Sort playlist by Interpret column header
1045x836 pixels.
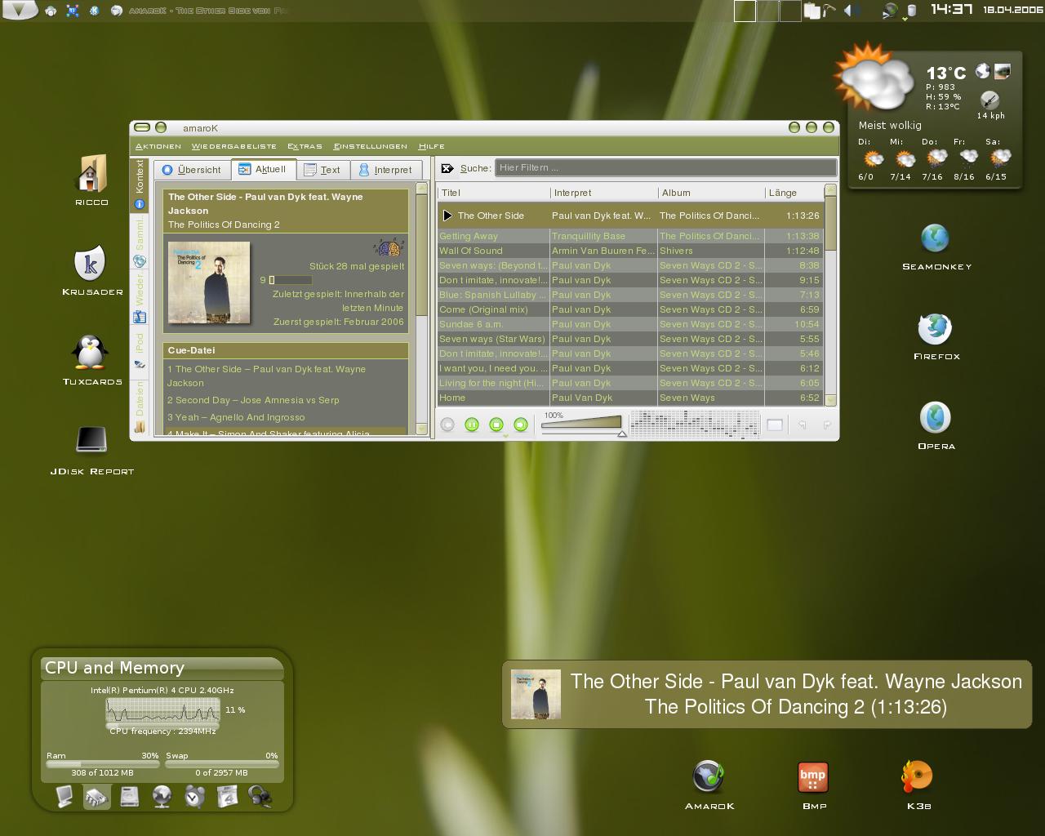[x=604, y=193]
